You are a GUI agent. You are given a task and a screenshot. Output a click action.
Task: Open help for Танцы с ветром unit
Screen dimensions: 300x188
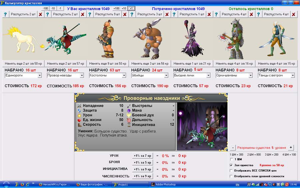click(x=258, y=14)
